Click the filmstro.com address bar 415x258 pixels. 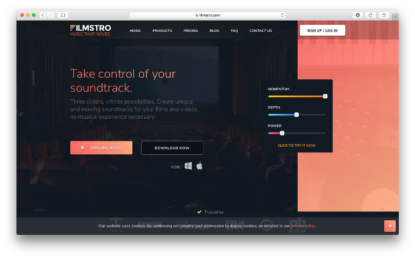click(207, 15)
